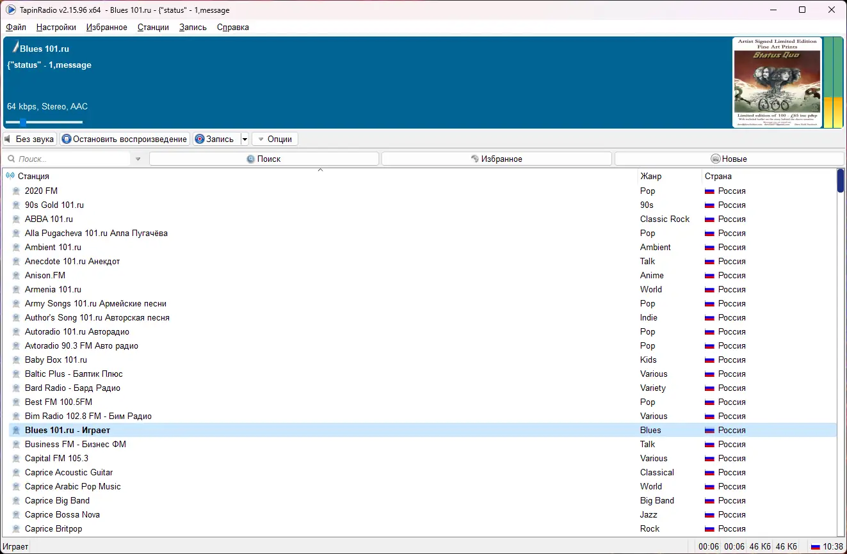Select the station icon next to Caprice Bossa Nova
This screenshot has width=847, height=554.
pos(17,514)
